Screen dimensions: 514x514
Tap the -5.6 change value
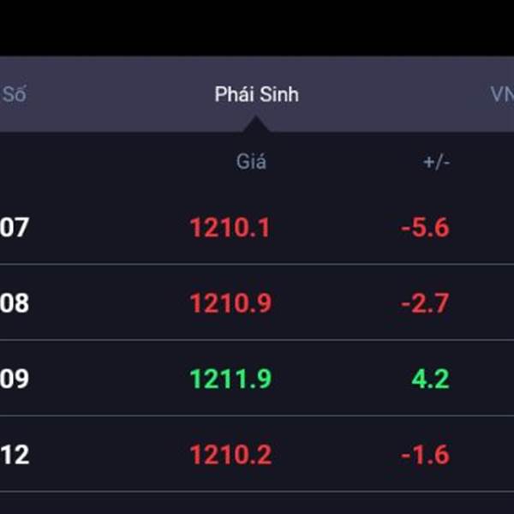pos(425,227)
